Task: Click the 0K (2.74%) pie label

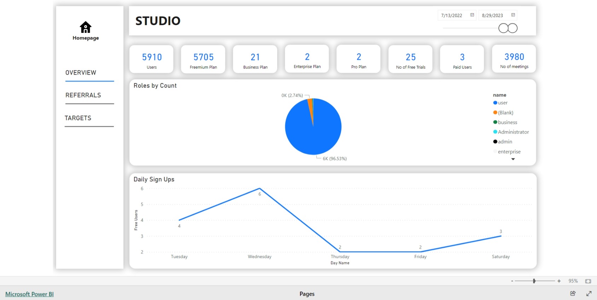Action: pos(292,95)
